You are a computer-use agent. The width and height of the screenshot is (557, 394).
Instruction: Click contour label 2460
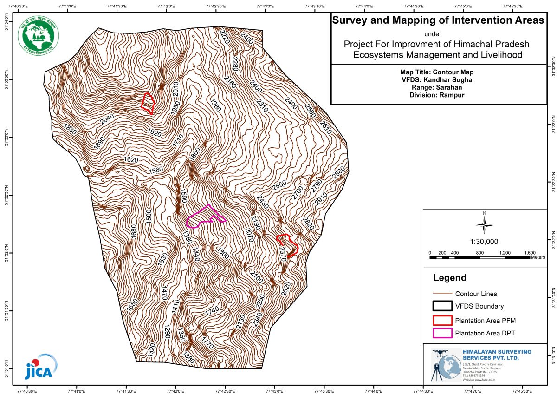[x=246, y=38]
